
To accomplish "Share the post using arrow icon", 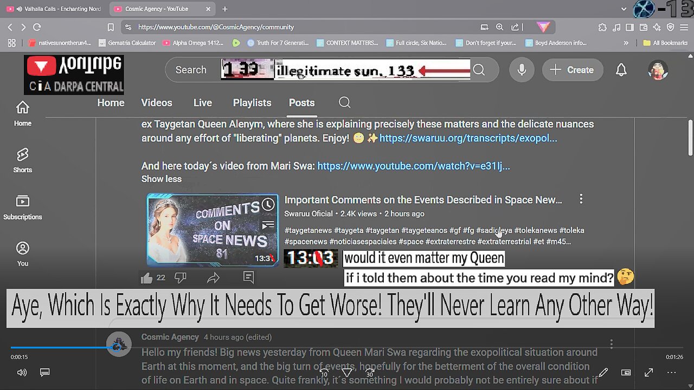I will [213, 278].
